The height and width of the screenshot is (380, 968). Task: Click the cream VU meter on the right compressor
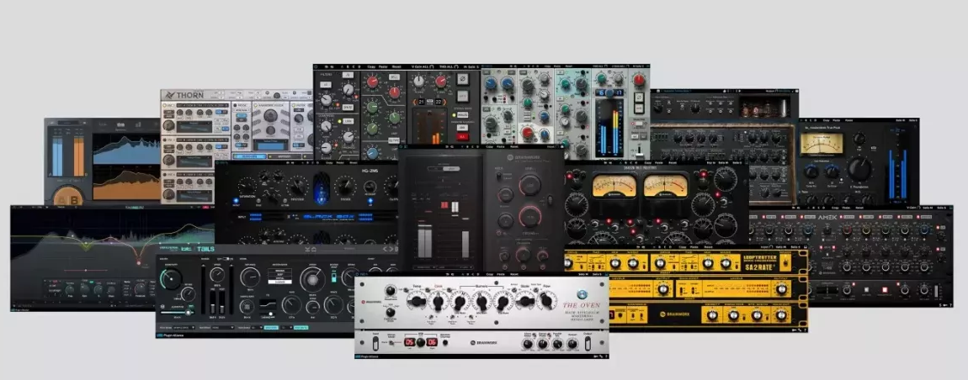point(822,145)
